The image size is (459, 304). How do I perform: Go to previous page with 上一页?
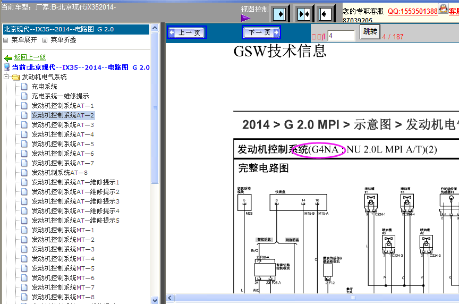(x=187, y=32)
